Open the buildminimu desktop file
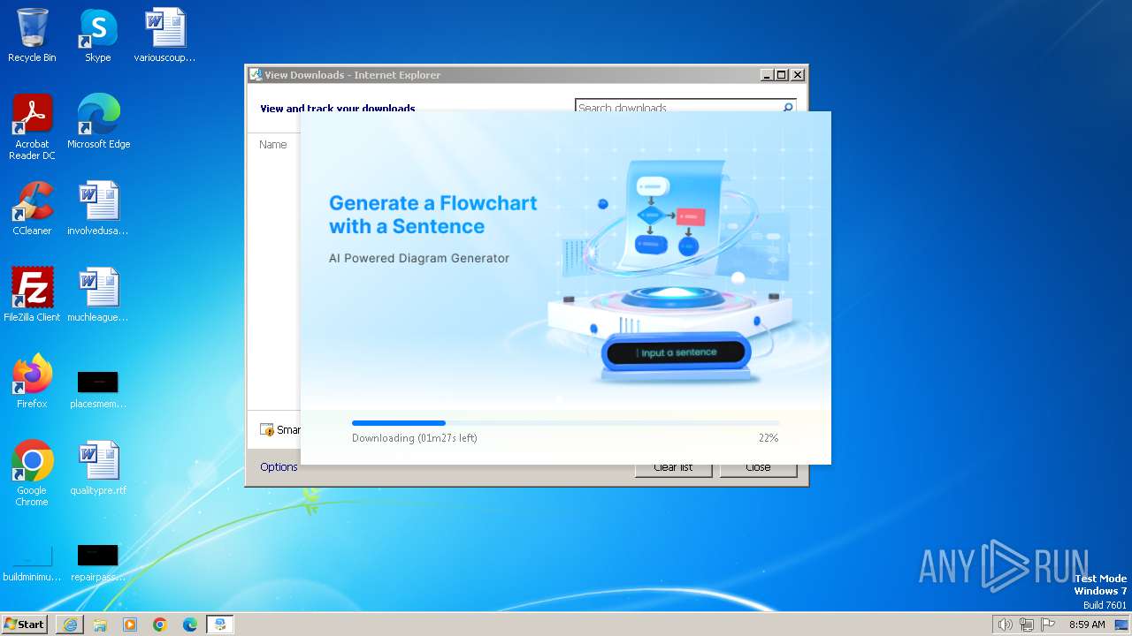The width and height of the screenshot is (1132, 636). click(32, 564)
